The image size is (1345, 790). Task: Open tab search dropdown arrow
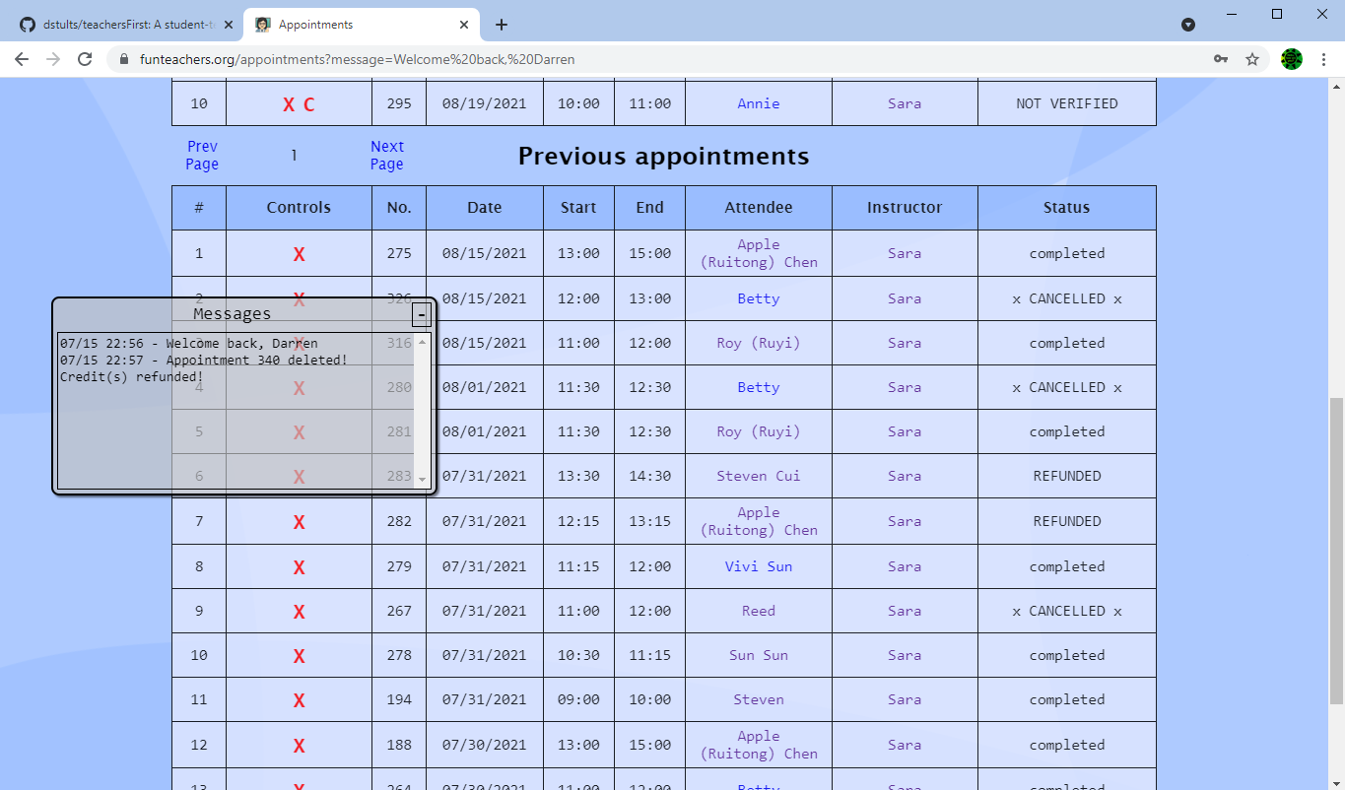[1188, 25]
